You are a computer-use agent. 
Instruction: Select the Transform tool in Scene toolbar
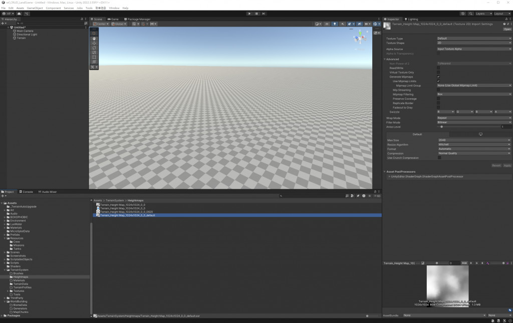(x=94, y=62)
